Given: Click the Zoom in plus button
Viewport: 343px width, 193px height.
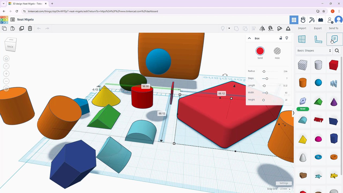Looking at the screenshot, I should pyautogui.click(x=6, y=73).
